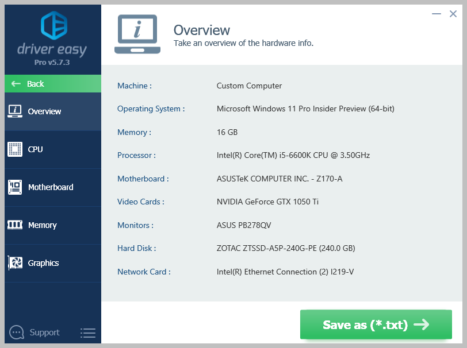Click the 'Video Cards :' label
Image resolution: width=467 pixels, height=348 pixels.
pyautogui.click(x=141, y=202)
